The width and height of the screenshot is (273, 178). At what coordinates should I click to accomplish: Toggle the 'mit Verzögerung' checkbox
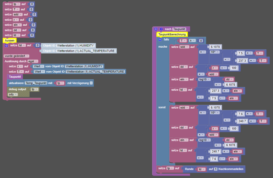coord(91,83)
